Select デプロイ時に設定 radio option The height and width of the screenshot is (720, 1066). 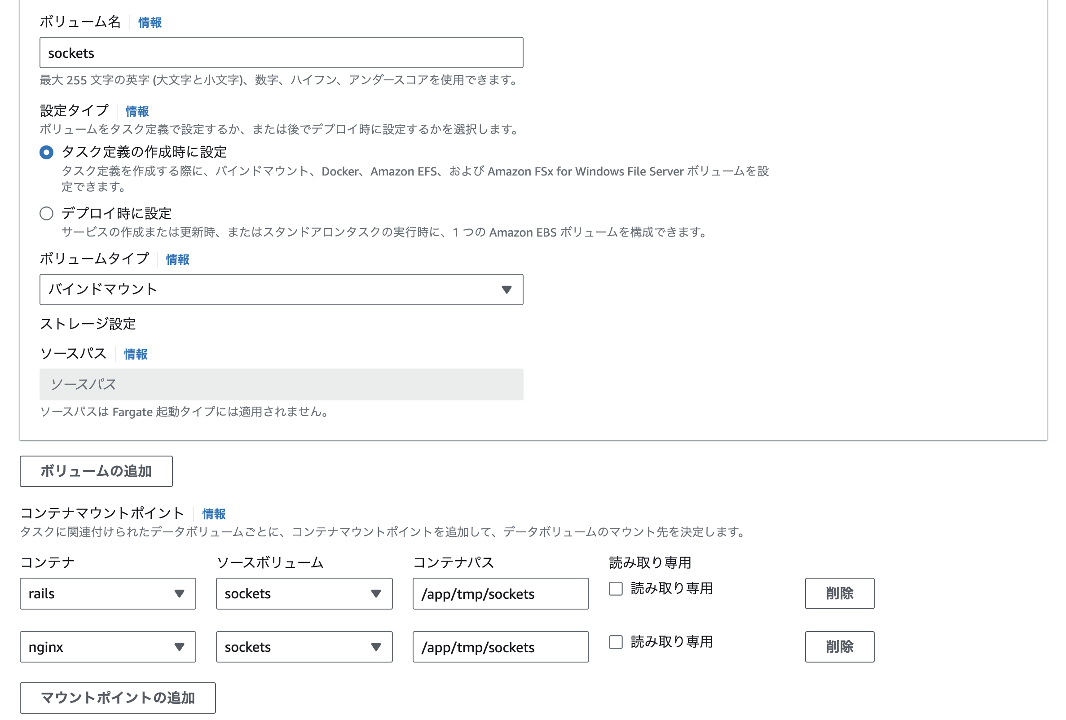pyautogui.click(x=46, y=213)
